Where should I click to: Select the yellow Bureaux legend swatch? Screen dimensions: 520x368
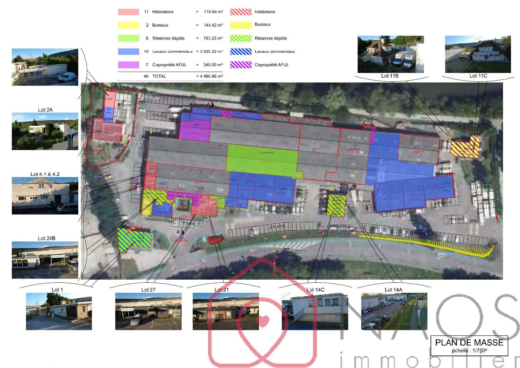click(x=128, y=25)
